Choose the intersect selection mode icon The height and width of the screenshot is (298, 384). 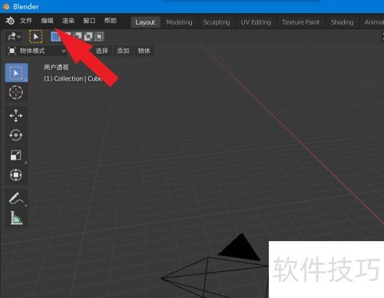99,37
